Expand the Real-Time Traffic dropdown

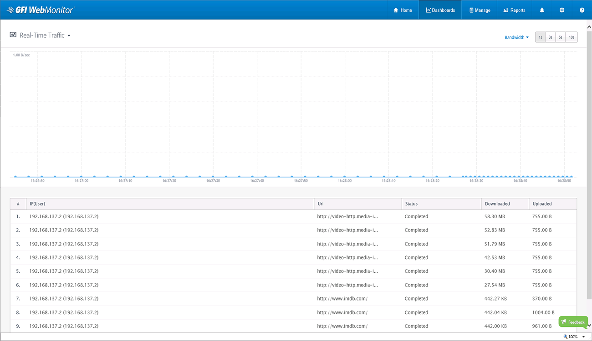pos(69,35)
